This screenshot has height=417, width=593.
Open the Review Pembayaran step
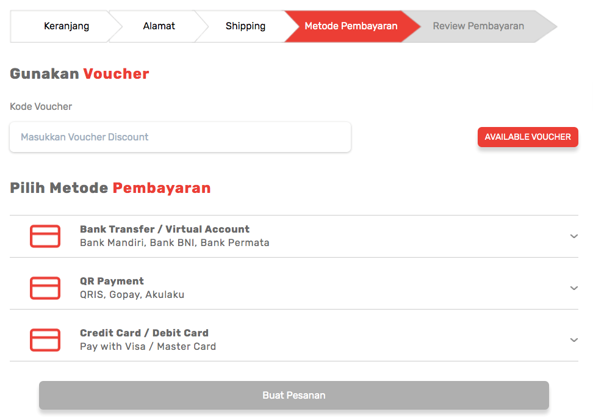point(478,26)
